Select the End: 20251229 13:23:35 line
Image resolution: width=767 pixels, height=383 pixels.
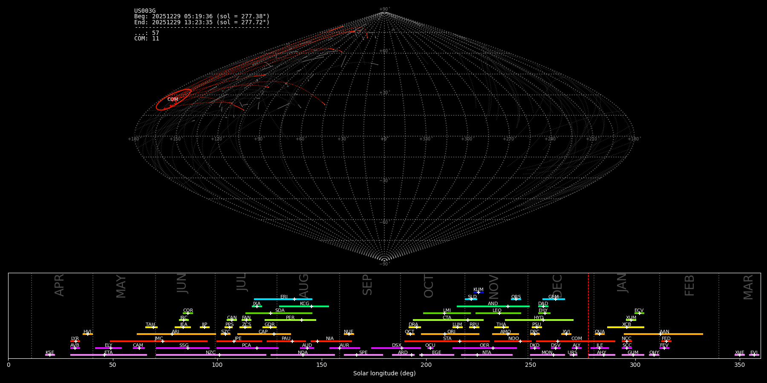point(202,22)
